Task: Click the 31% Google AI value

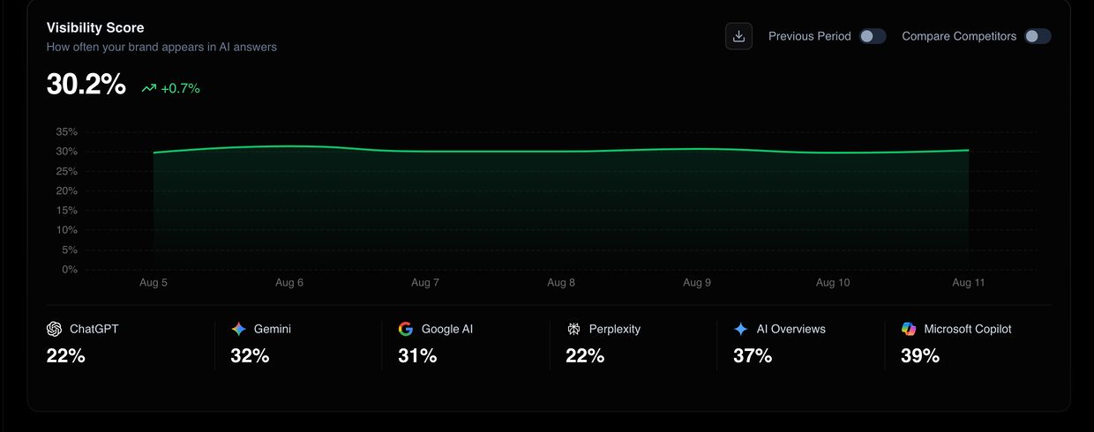Action: tap(417, 356)
